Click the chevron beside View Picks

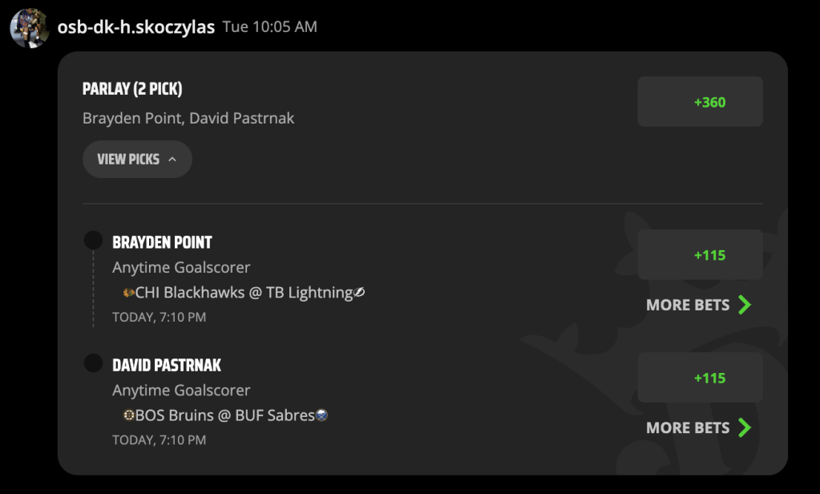[172, 159]
